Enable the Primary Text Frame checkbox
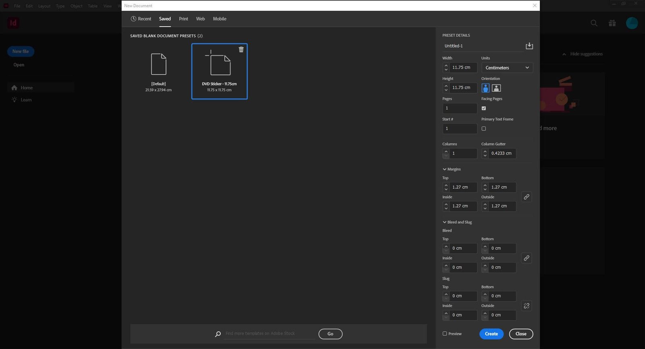Screen dimensions: 645x349 point(484,129)
